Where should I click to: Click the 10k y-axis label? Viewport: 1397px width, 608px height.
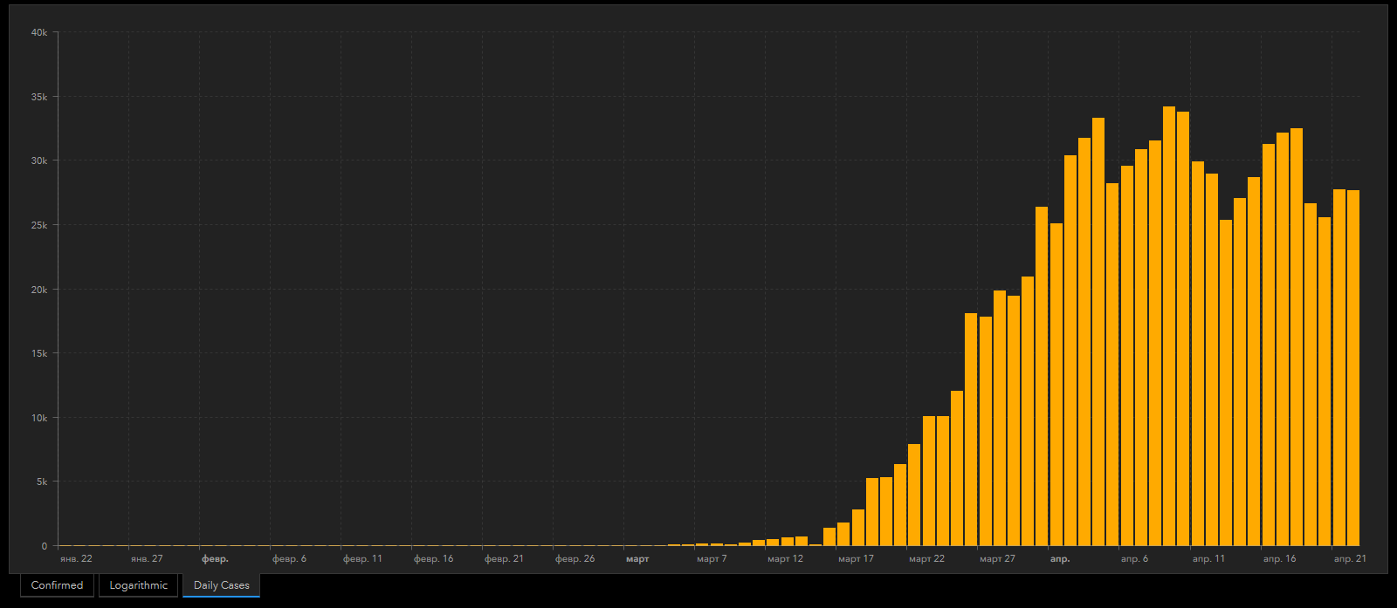point(39,418)
